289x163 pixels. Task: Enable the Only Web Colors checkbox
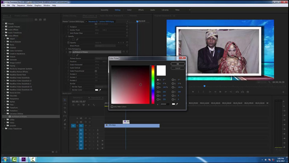pyautogui.click(x=112, y=107)
